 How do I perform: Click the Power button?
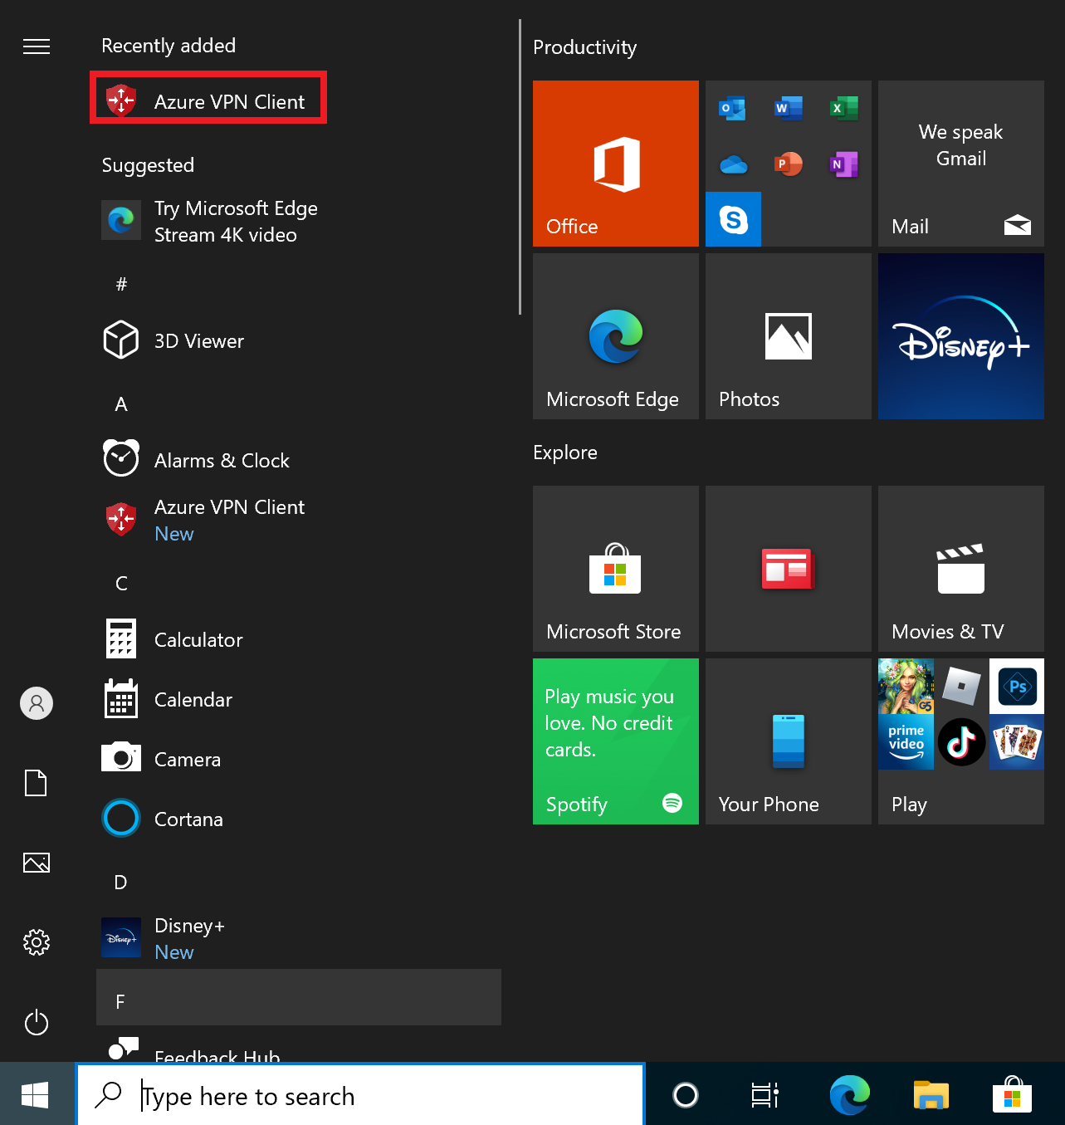click(x=37, y=1022)
